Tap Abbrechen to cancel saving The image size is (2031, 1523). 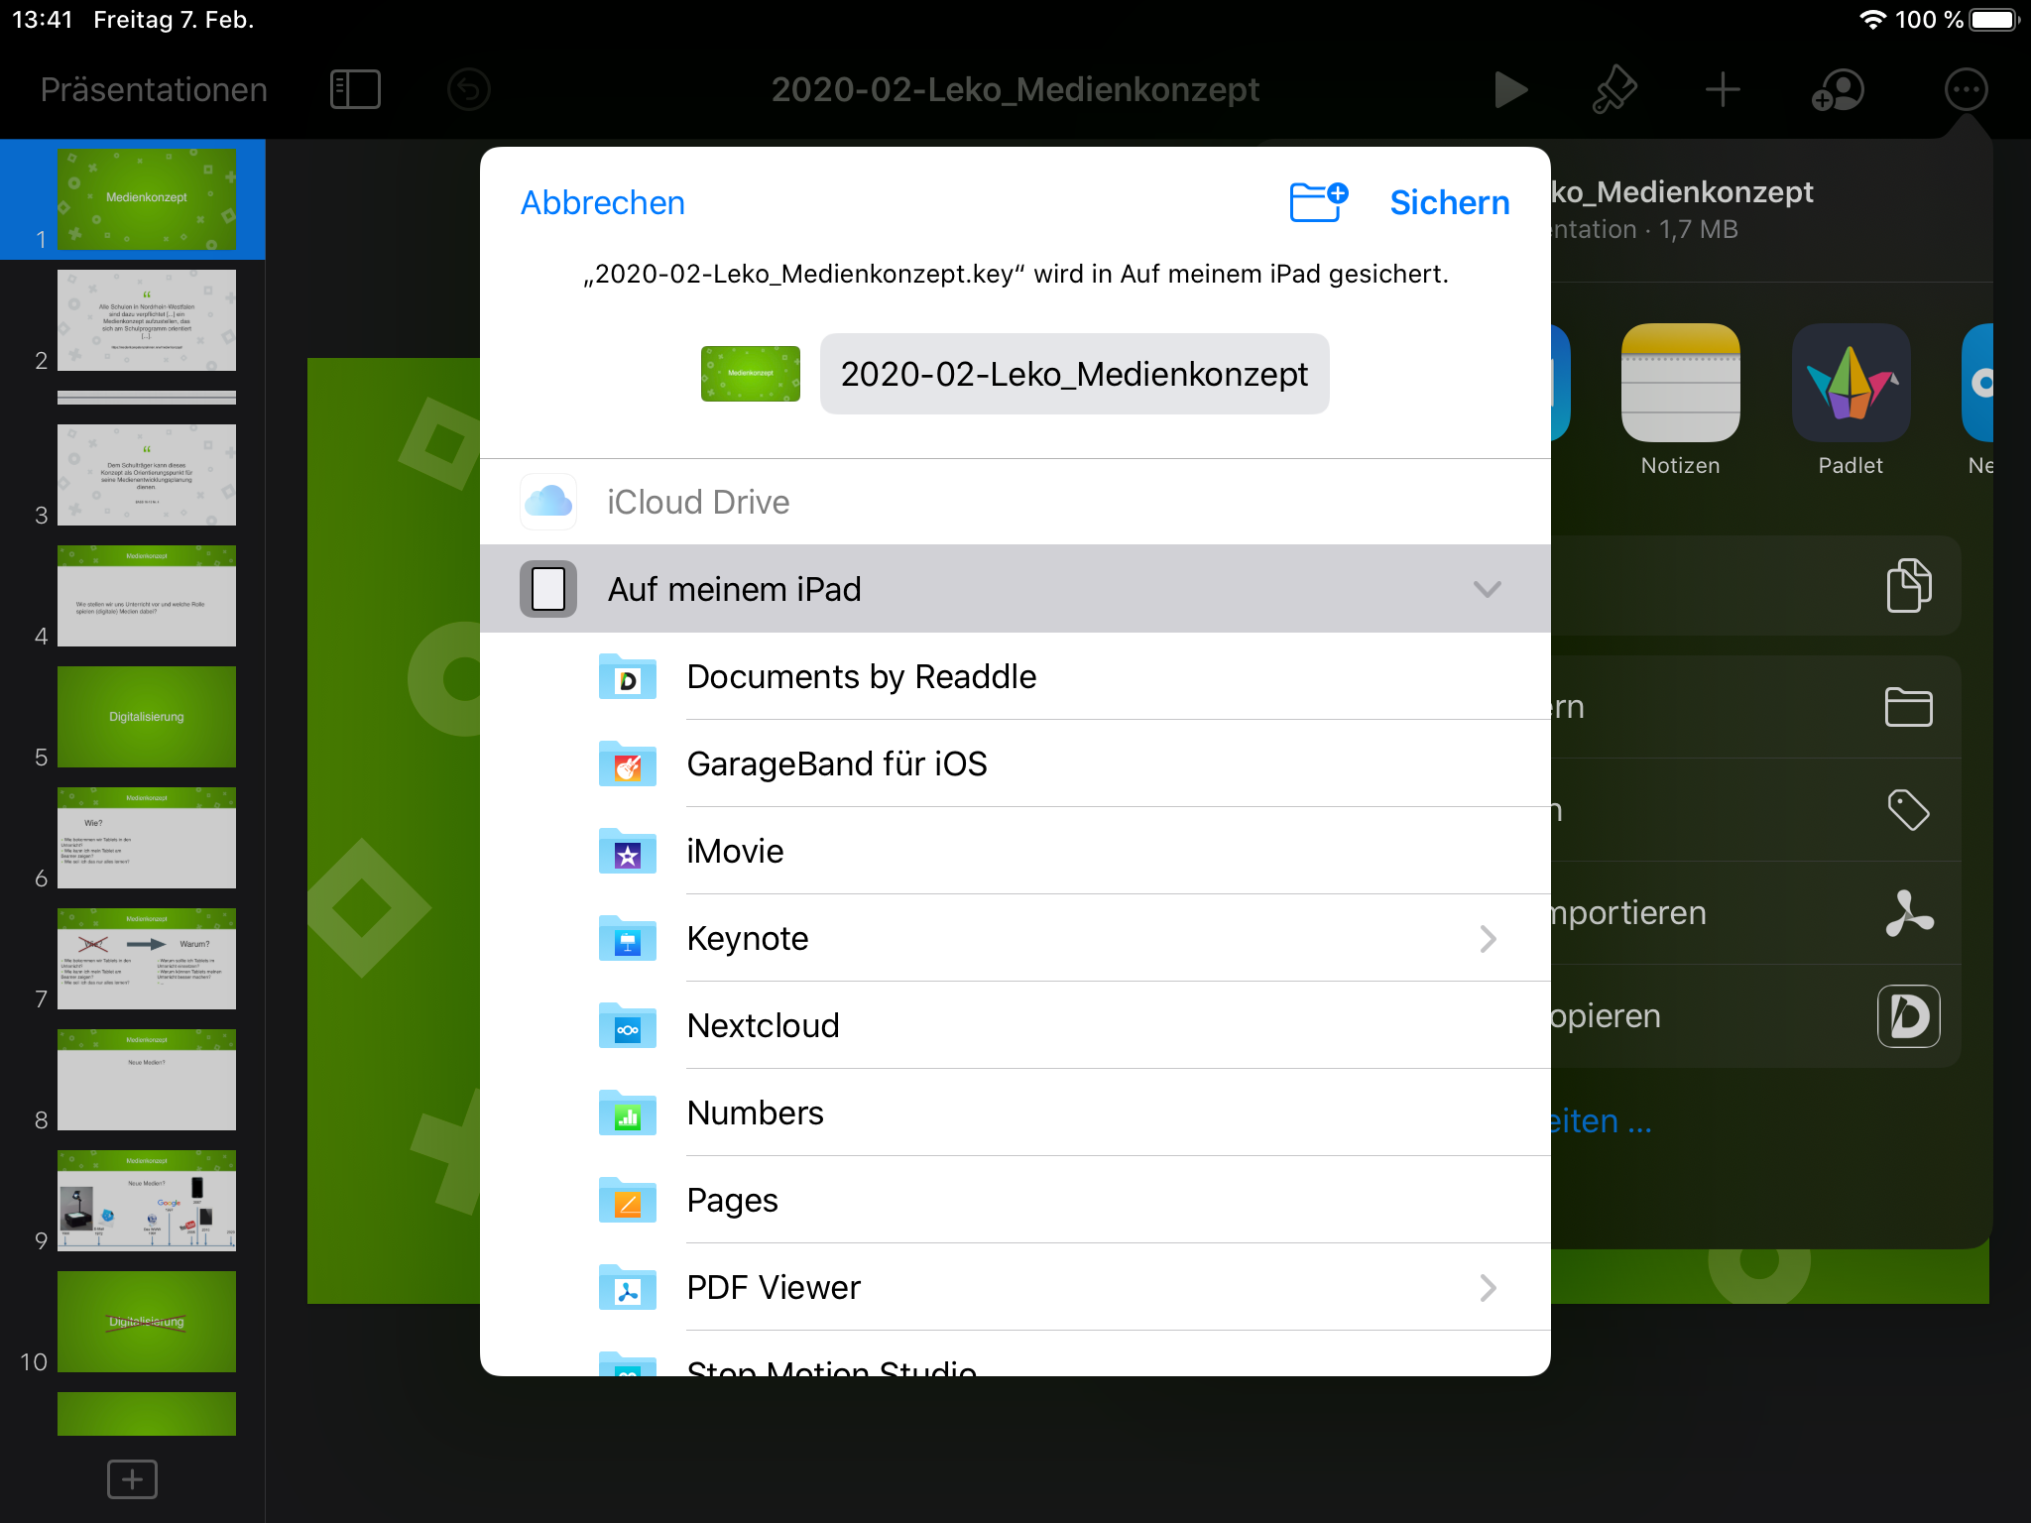[x=603, y=202]
